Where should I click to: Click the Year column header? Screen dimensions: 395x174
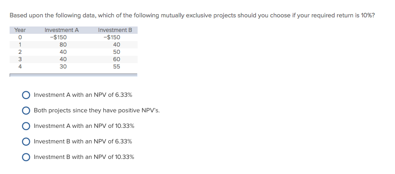pos(20,30)
